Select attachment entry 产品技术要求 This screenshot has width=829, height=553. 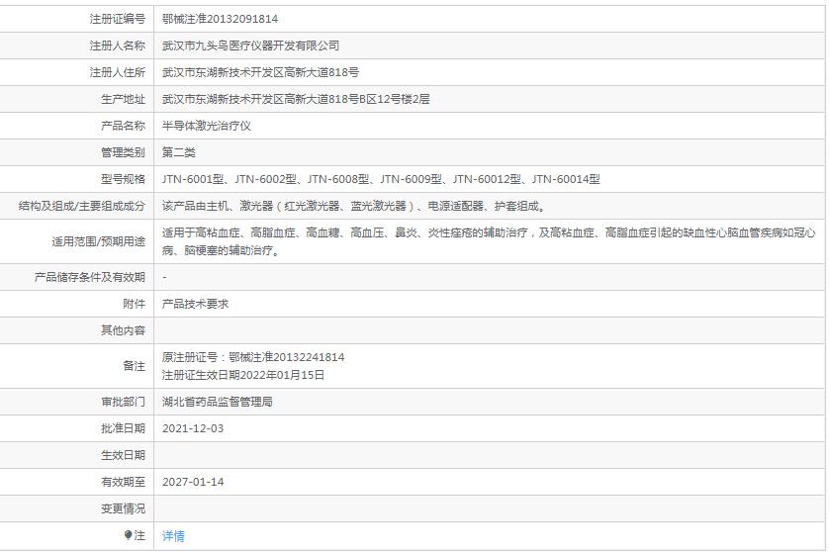(x=195, y=304)
